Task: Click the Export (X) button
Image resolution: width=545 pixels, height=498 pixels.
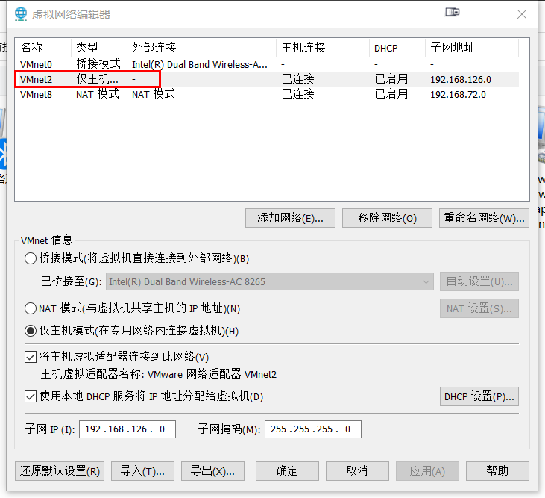Action: [x=212, y=471]
